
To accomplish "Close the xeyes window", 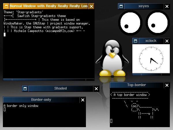I will coord(167,6).
